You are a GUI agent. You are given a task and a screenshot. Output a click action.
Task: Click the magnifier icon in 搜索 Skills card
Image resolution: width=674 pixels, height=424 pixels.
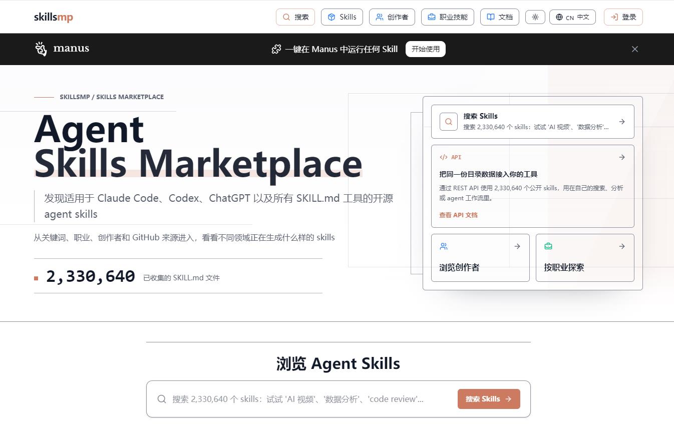click(449, 122)
